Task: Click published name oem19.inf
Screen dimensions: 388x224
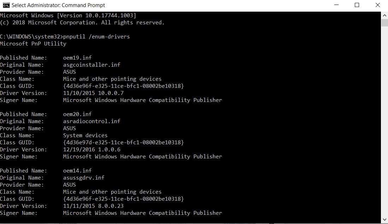Action: 77,58
